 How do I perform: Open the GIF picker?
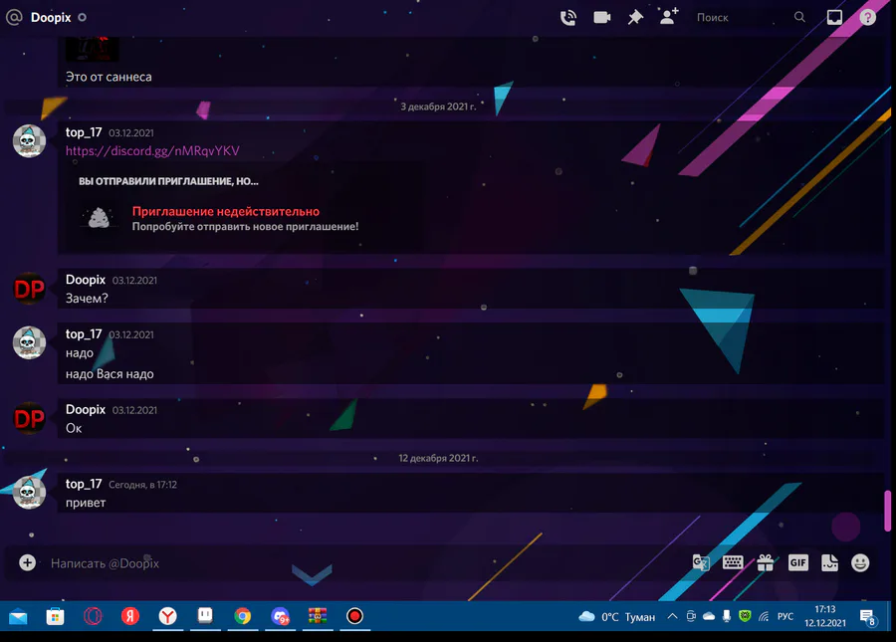point(797,562)
